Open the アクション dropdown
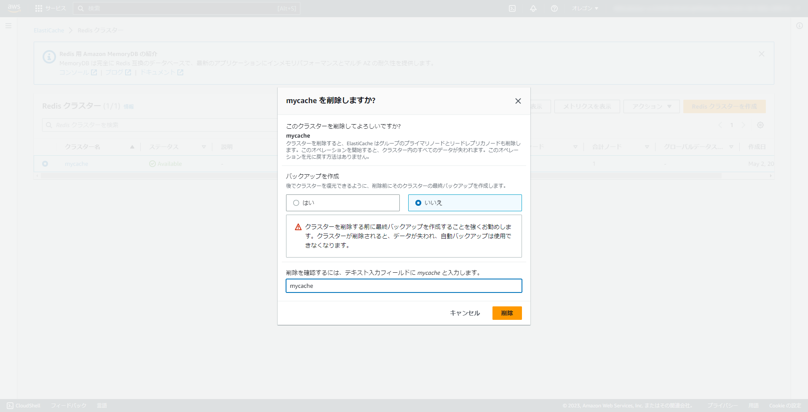The image size is (808, 412). tap(651, 106)
